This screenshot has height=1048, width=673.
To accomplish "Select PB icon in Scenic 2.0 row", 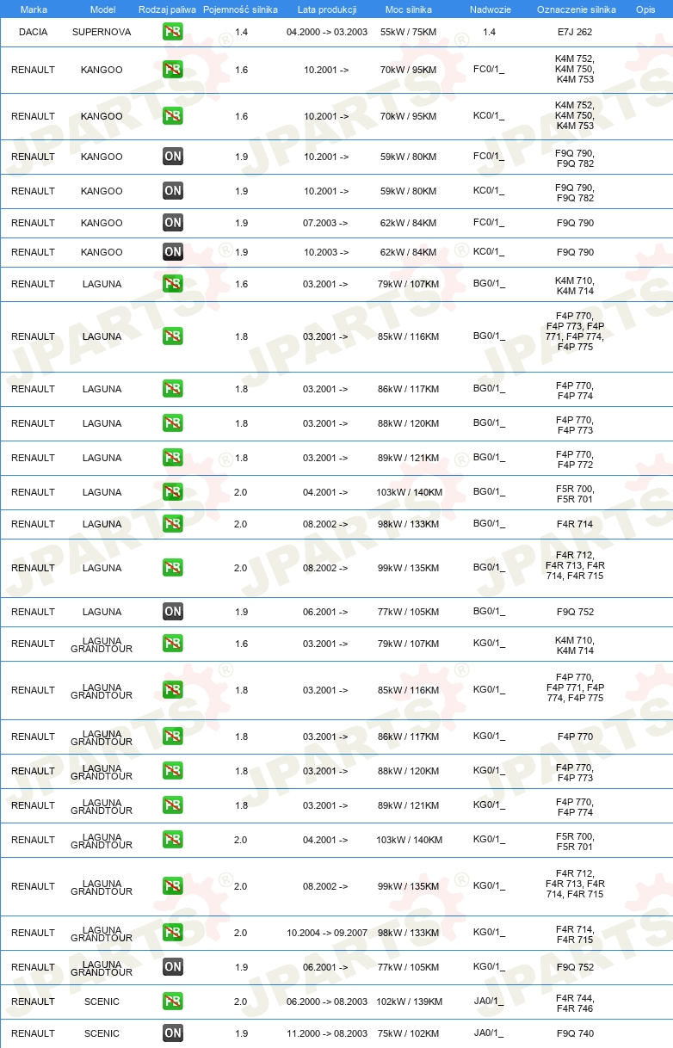I will [x=173, y=1002].
